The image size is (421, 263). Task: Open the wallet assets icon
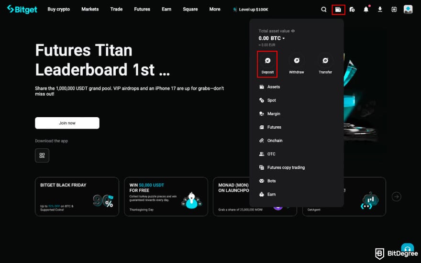[x=338, y=9]
